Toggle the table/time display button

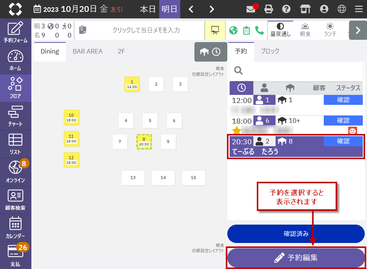point(210,52)
